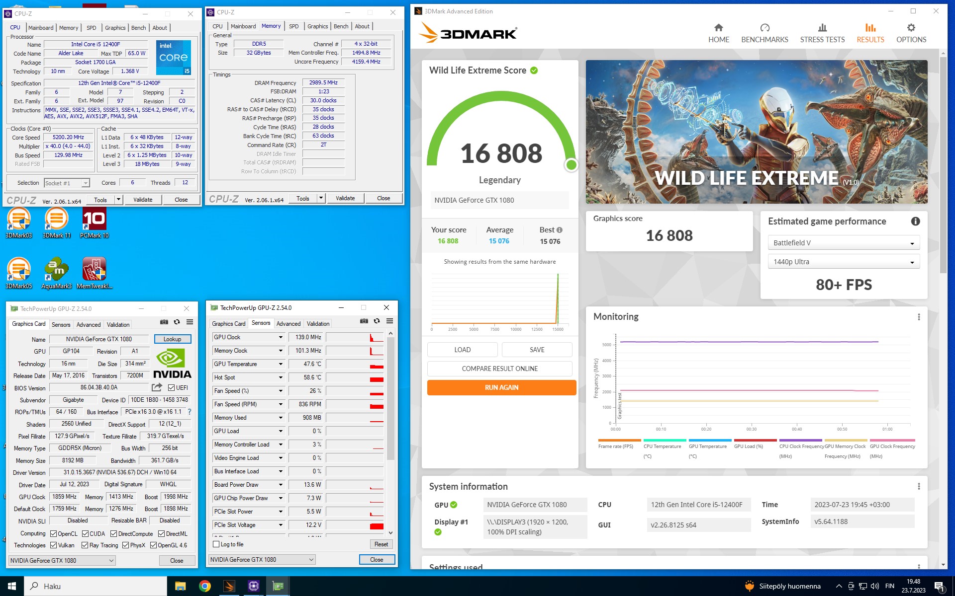Viewport: 955px width, 596px height.
Task: Toggle the DirectCompute checkbox
Action: pos(113,534)
